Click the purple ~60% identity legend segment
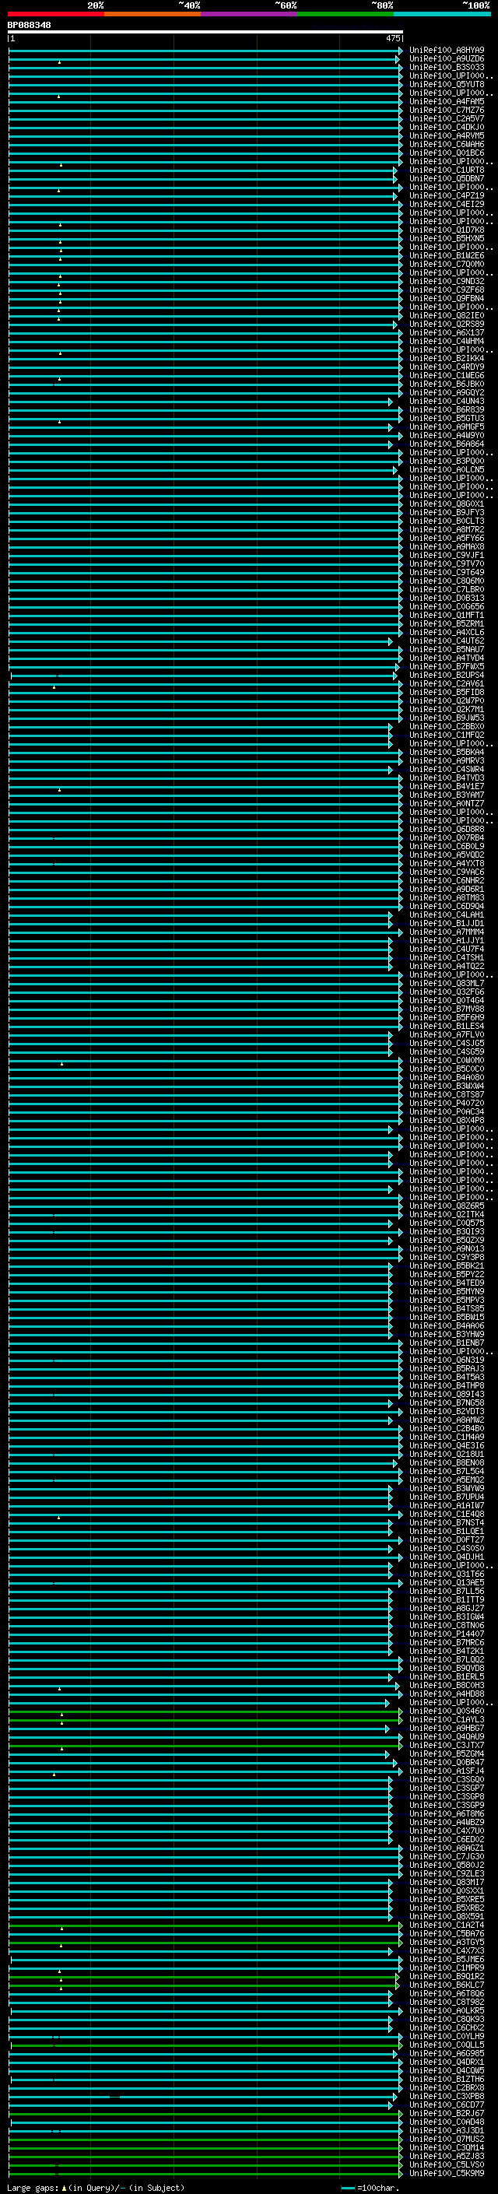This screenshot has width=498, height=2194. (250, 14)
